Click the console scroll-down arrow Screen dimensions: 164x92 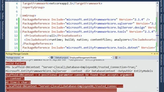coord(158,90)
